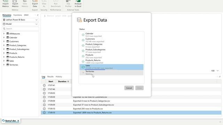Image resolution: width=223 pixels, height=125 pixels.
Task: Close the Query1.dax document tab
Action: 18,121
